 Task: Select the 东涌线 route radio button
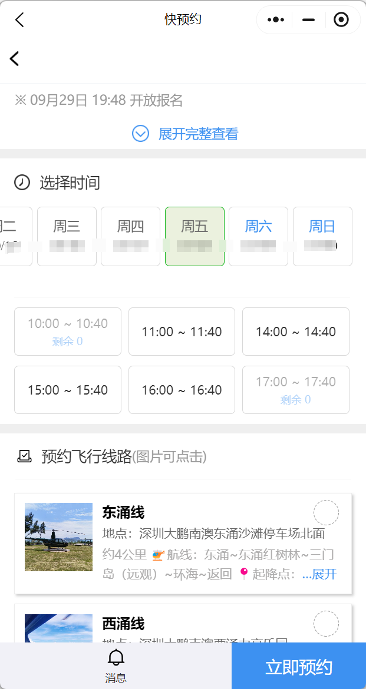point(326,512)
